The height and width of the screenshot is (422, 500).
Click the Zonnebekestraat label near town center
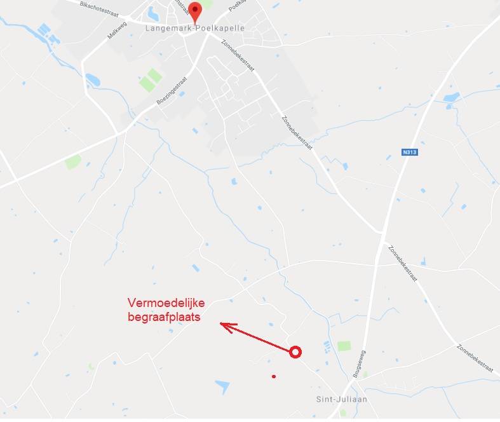click(238, 55)
